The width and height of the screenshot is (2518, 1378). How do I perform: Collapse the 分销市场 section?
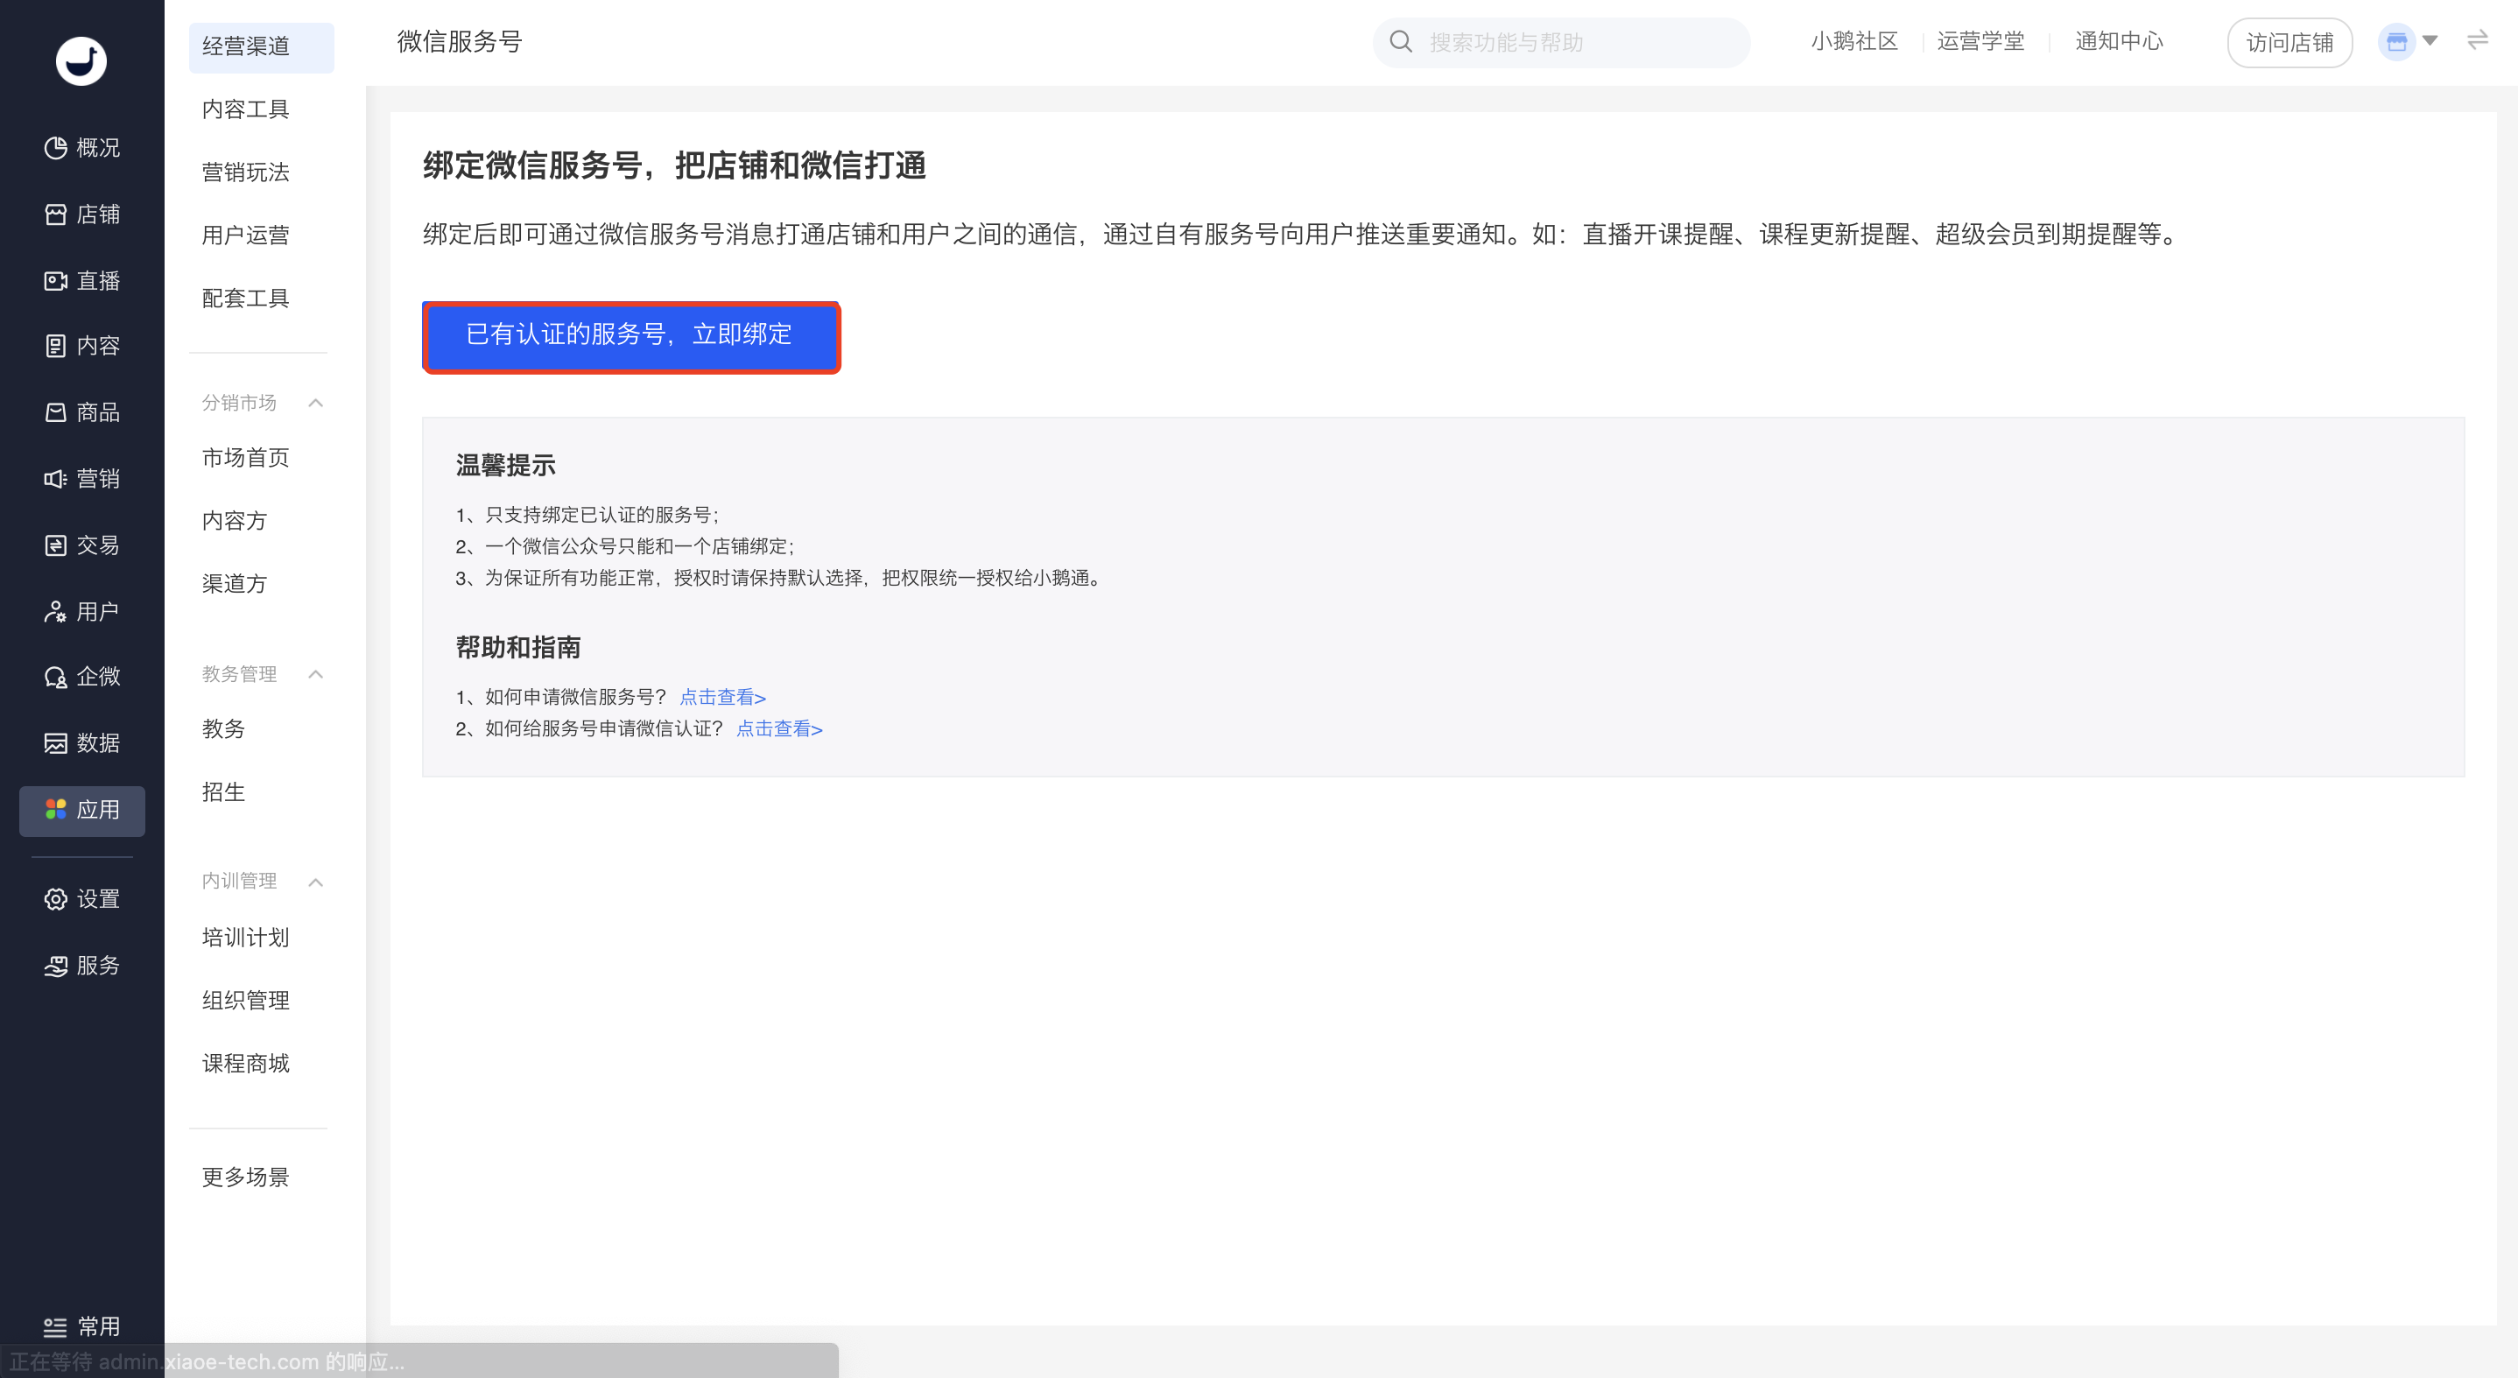(x=316, y=403)
